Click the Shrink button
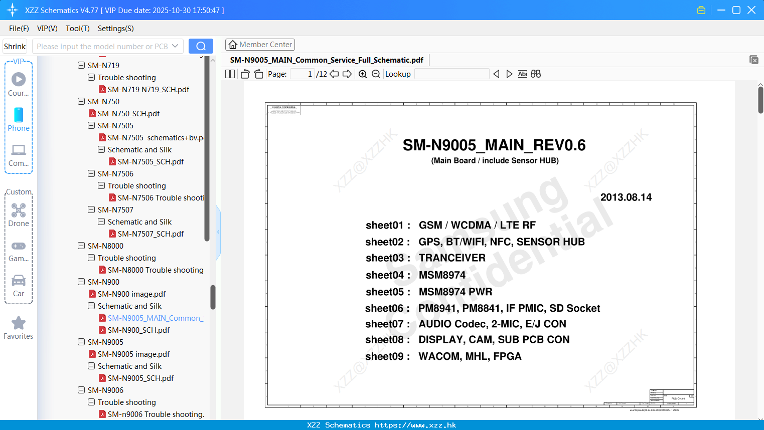This screenshot has height=430, width=764. pos(15,46)
